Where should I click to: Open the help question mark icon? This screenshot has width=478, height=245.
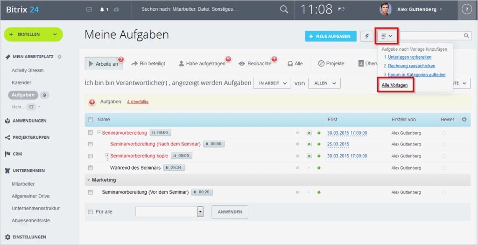(466, 9)
